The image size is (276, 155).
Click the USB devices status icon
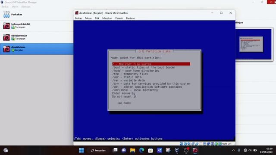click(x=197, y=144)
